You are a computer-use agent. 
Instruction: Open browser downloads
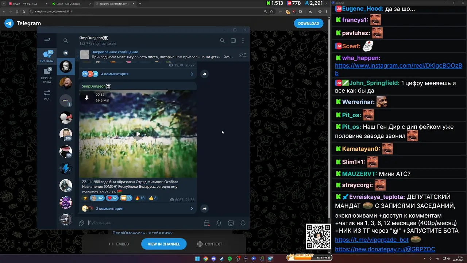[x=310, y=11]
